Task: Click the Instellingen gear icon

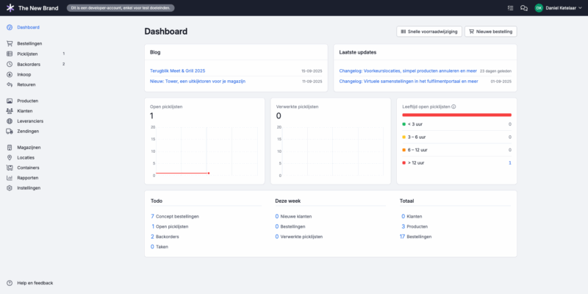Action: point(10,188)
